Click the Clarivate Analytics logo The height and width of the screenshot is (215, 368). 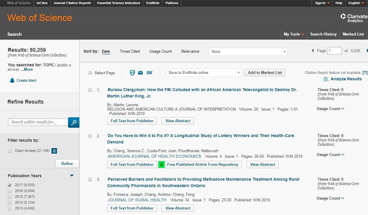point(354,18)
